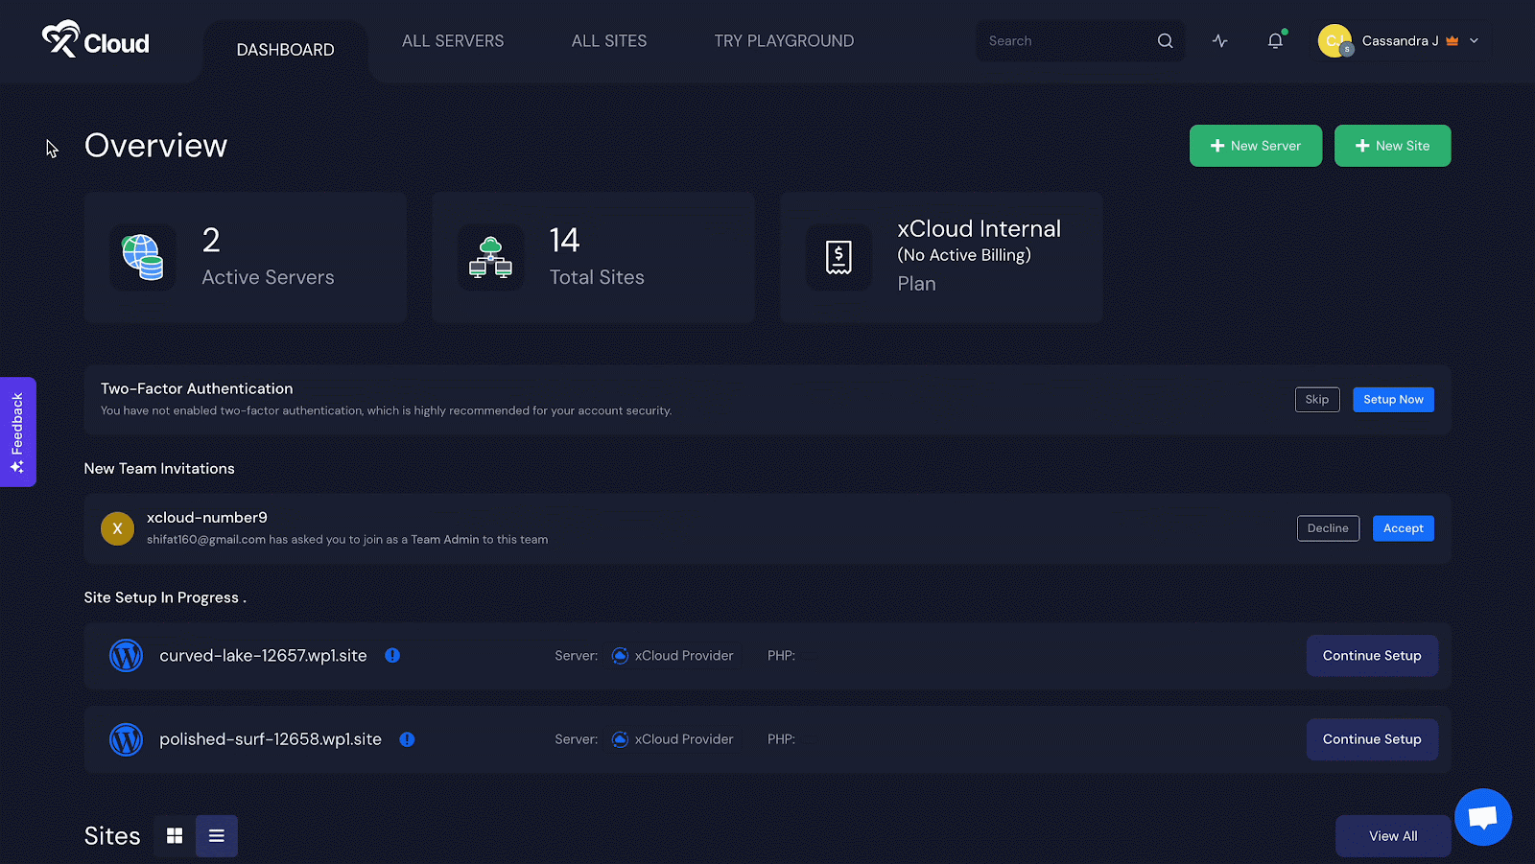
Task: Open the Active Servers overview card
Action: (246, 257)
